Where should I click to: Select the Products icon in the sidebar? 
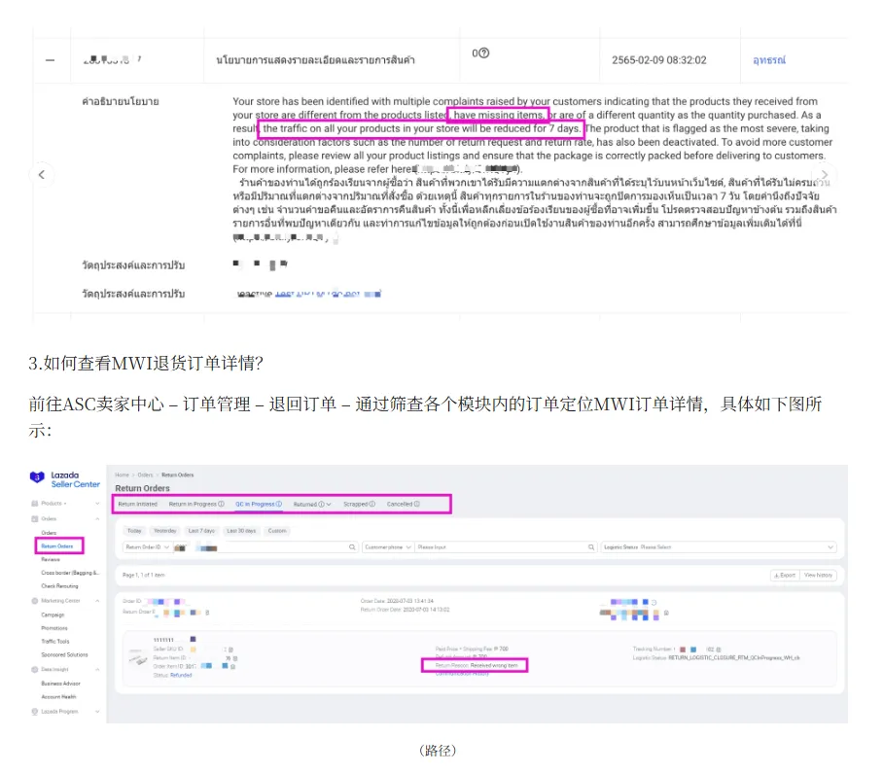(34, 504)
